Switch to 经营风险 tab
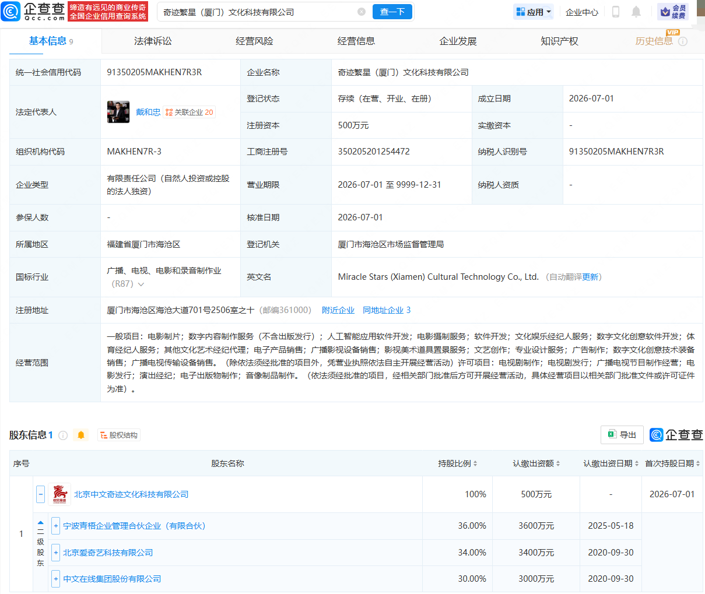705x594 pixels. [254, 41]
